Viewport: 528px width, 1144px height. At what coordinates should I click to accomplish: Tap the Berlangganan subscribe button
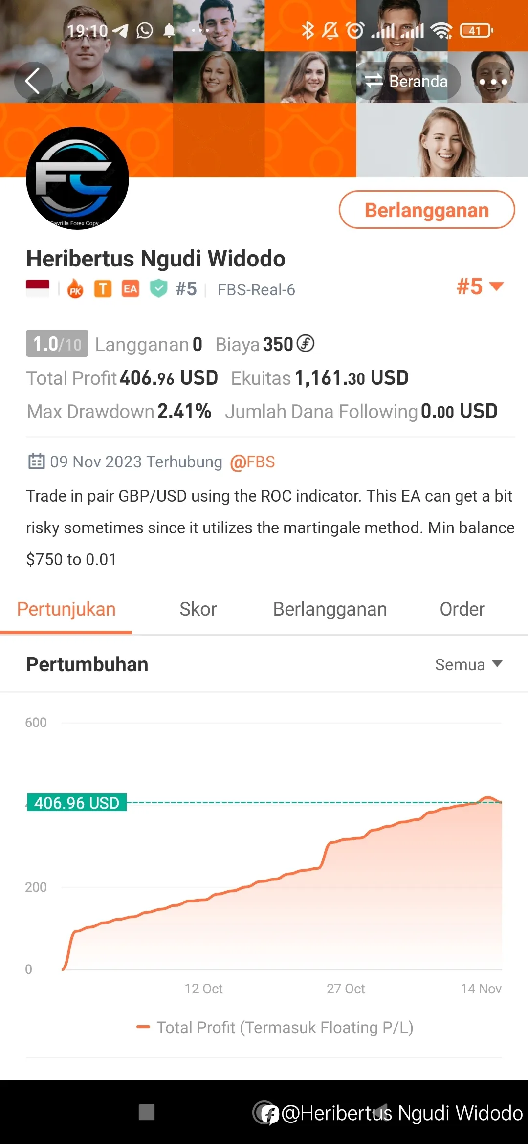point(427,210)
